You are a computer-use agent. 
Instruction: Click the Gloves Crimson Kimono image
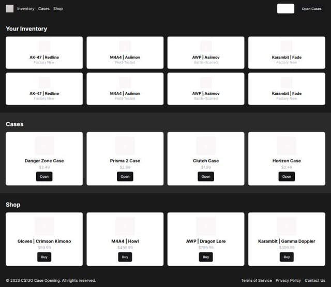pyautogui.click(x=44, y=226)
